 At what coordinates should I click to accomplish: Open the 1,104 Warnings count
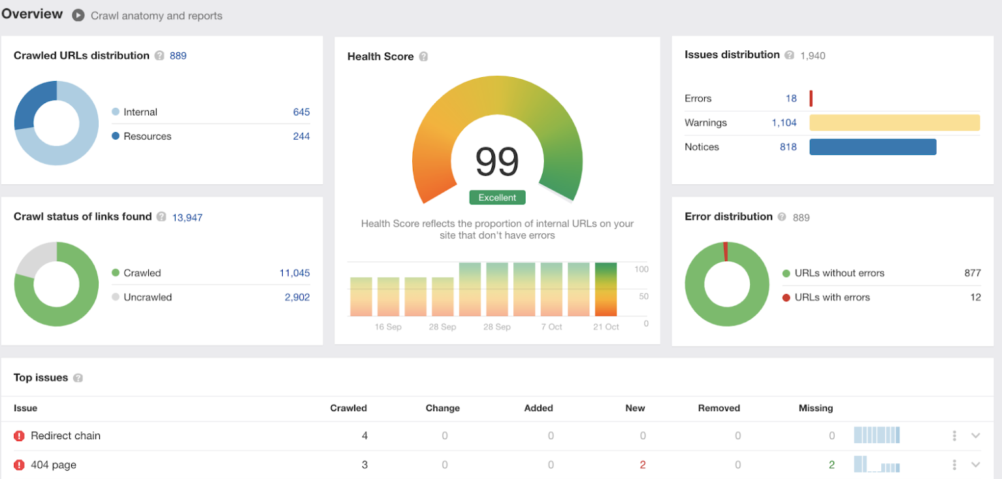[x=784, y=123]
